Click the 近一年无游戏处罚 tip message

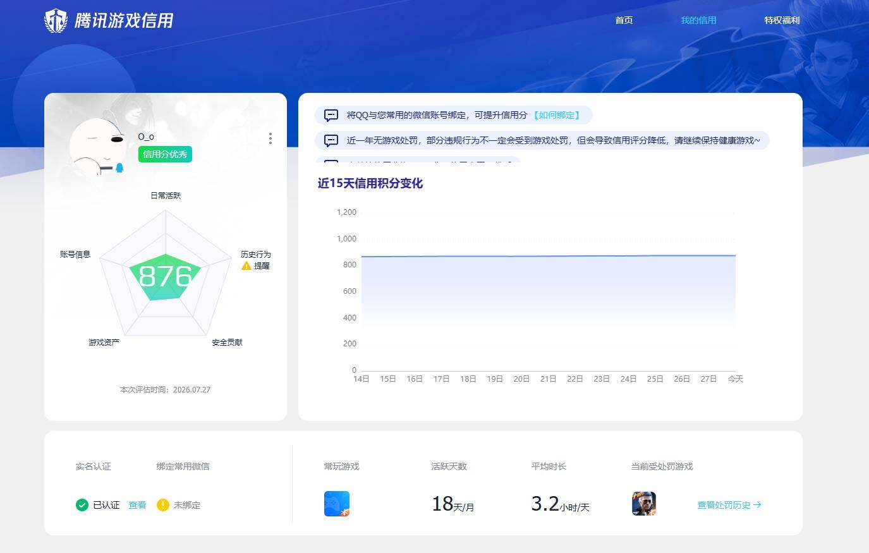tap(553, 140)
